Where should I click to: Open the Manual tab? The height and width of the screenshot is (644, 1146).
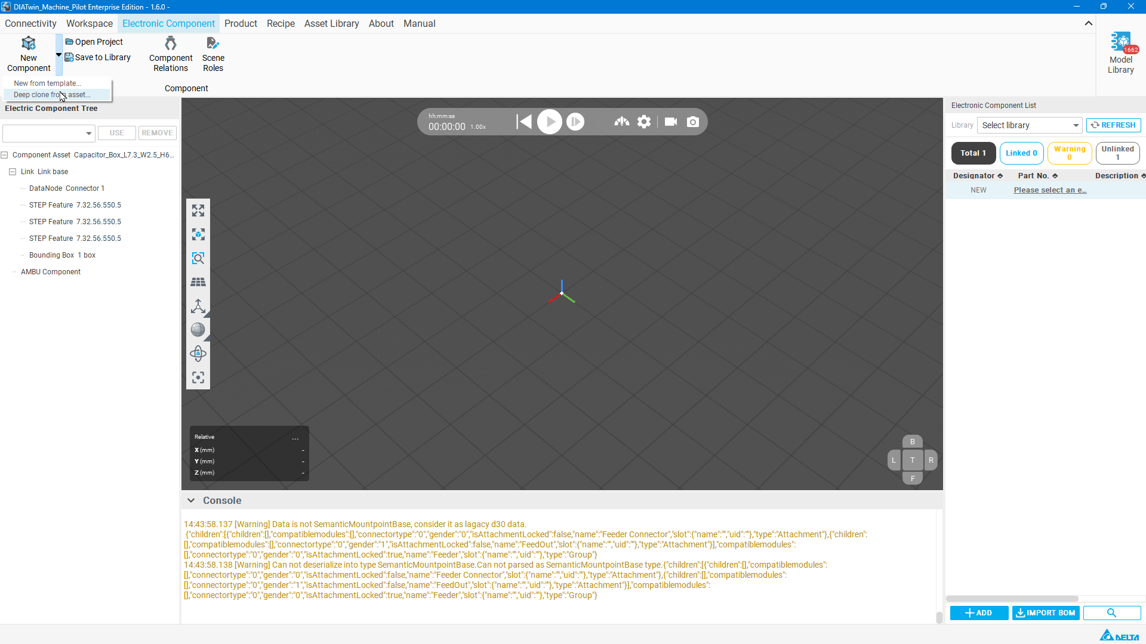419,23
